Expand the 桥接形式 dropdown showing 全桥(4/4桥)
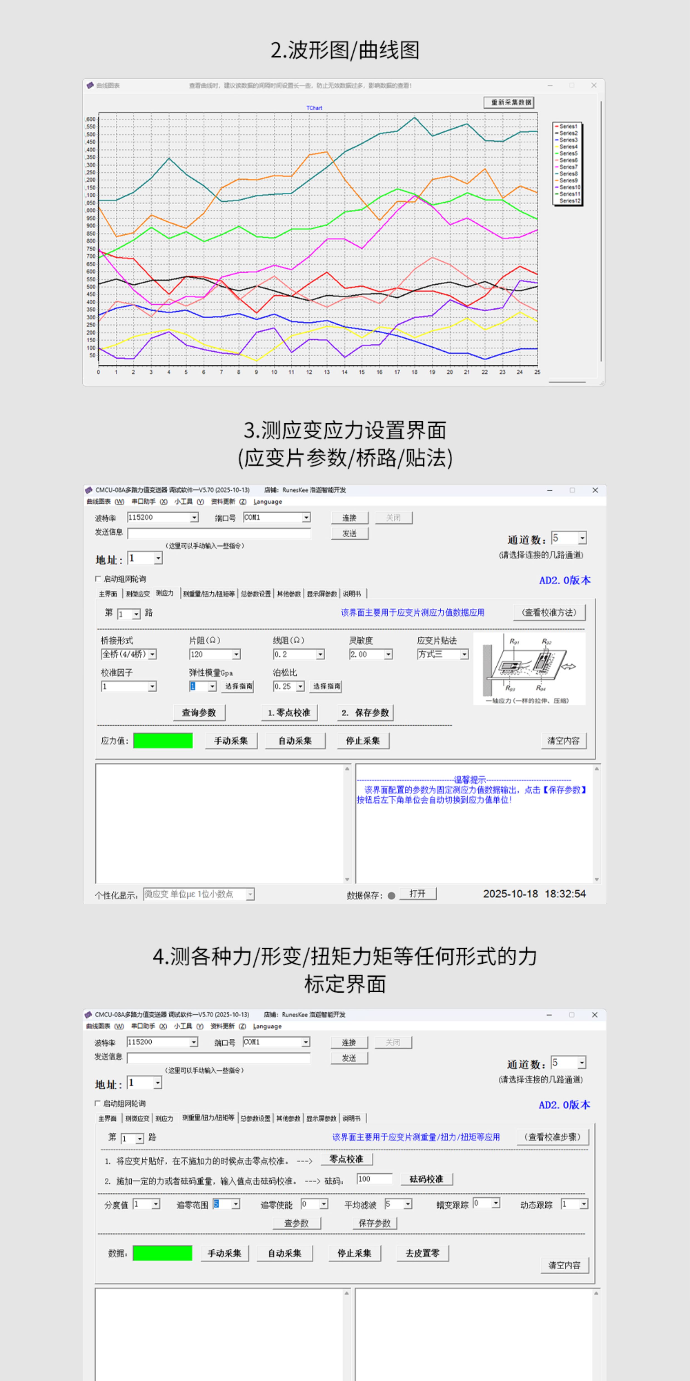 [x=153, y=655]
